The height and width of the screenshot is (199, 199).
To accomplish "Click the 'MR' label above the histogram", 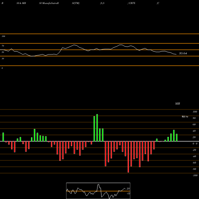I will pyautogui.click(x=178, y=103).
